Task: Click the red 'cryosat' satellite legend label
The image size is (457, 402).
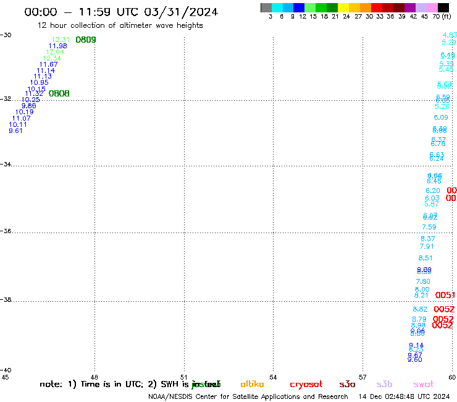Action: click(x=306, y=385)
